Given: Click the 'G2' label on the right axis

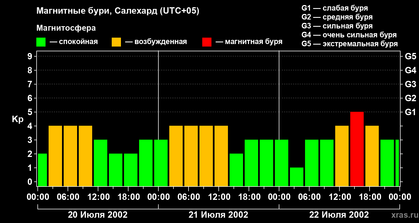Looking at the screenshot, I should [x=410, y=98].
